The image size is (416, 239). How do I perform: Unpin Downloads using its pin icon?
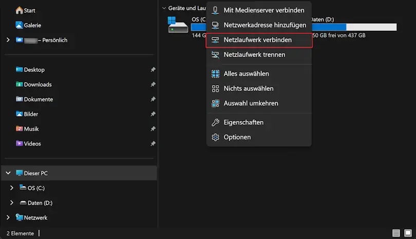pos(153,84)
